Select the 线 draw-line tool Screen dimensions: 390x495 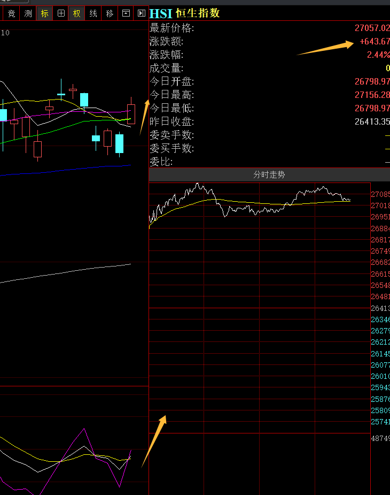tap(93, 13)
